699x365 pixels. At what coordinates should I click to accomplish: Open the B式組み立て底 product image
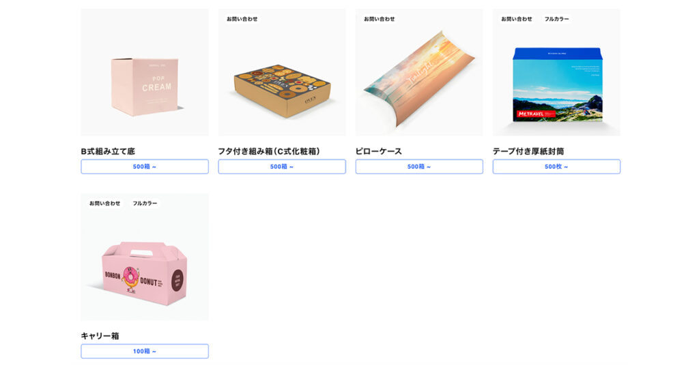(x=145, y=72)
